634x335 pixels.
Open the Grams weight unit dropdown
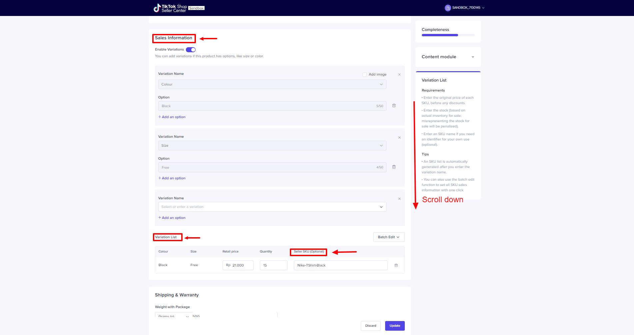tap(173, 315)
